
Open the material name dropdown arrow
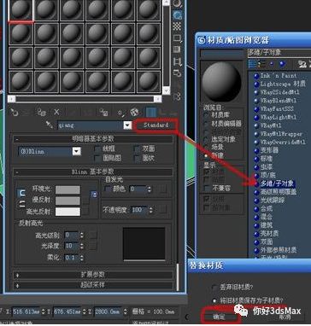tap(128, 125)
